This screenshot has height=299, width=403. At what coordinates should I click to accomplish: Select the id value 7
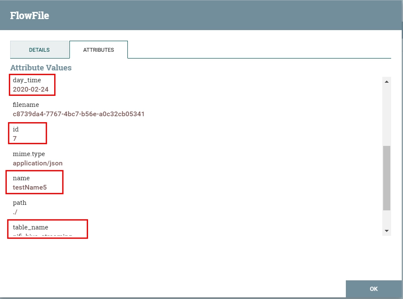pos(15,139)
